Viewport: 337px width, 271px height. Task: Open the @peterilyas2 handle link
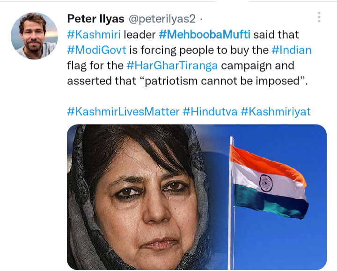pyautogui.click(x=162, y=19)
